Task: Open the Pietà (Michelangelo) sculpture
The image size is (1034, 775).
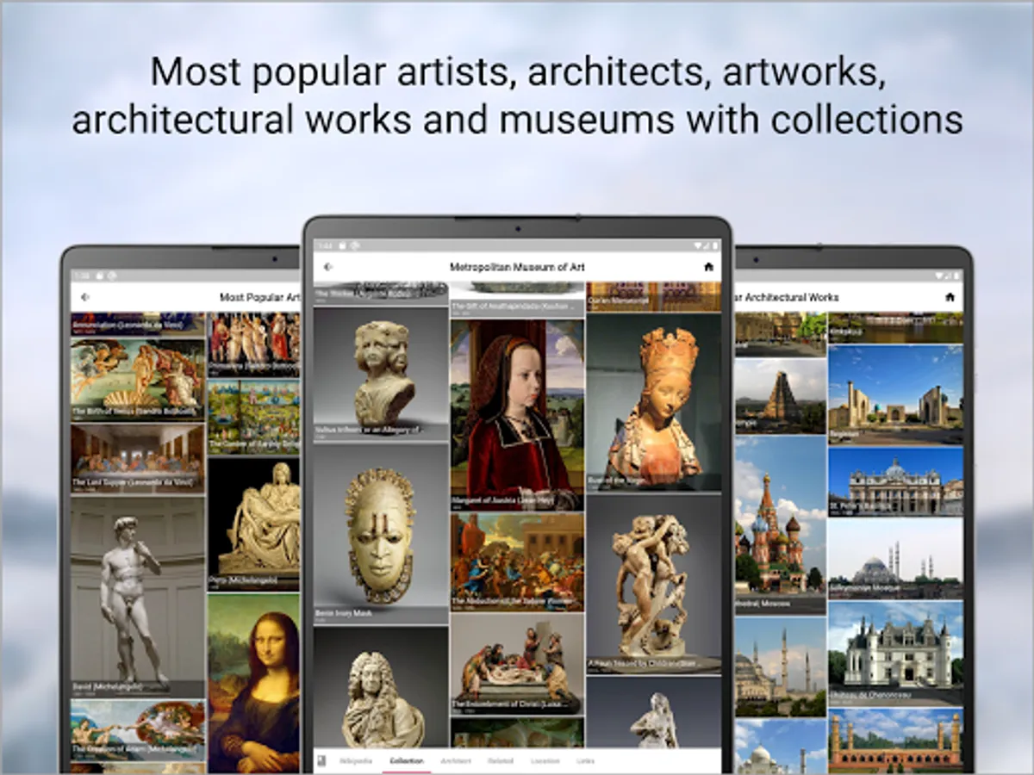Action: tap(253, 524)
